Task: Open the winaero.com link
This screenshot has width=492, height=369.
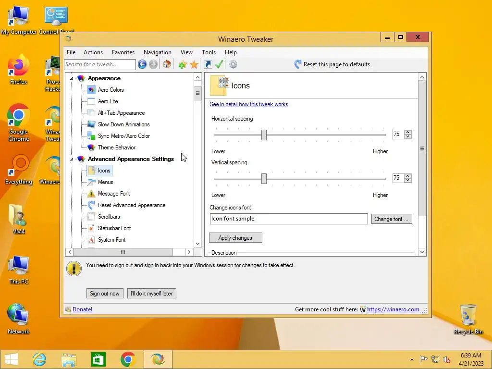Action: pyautogui.click(x=393, y=309)
